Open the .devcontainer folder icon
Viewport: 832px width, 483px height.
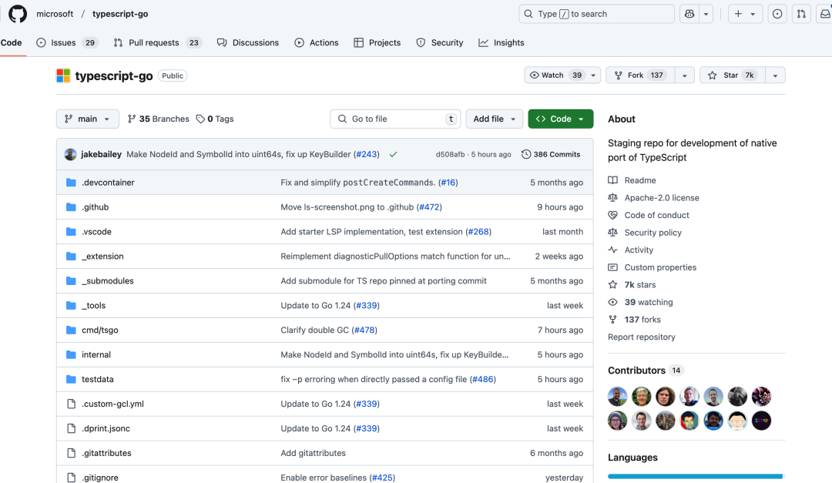click(x=71, y=183)
